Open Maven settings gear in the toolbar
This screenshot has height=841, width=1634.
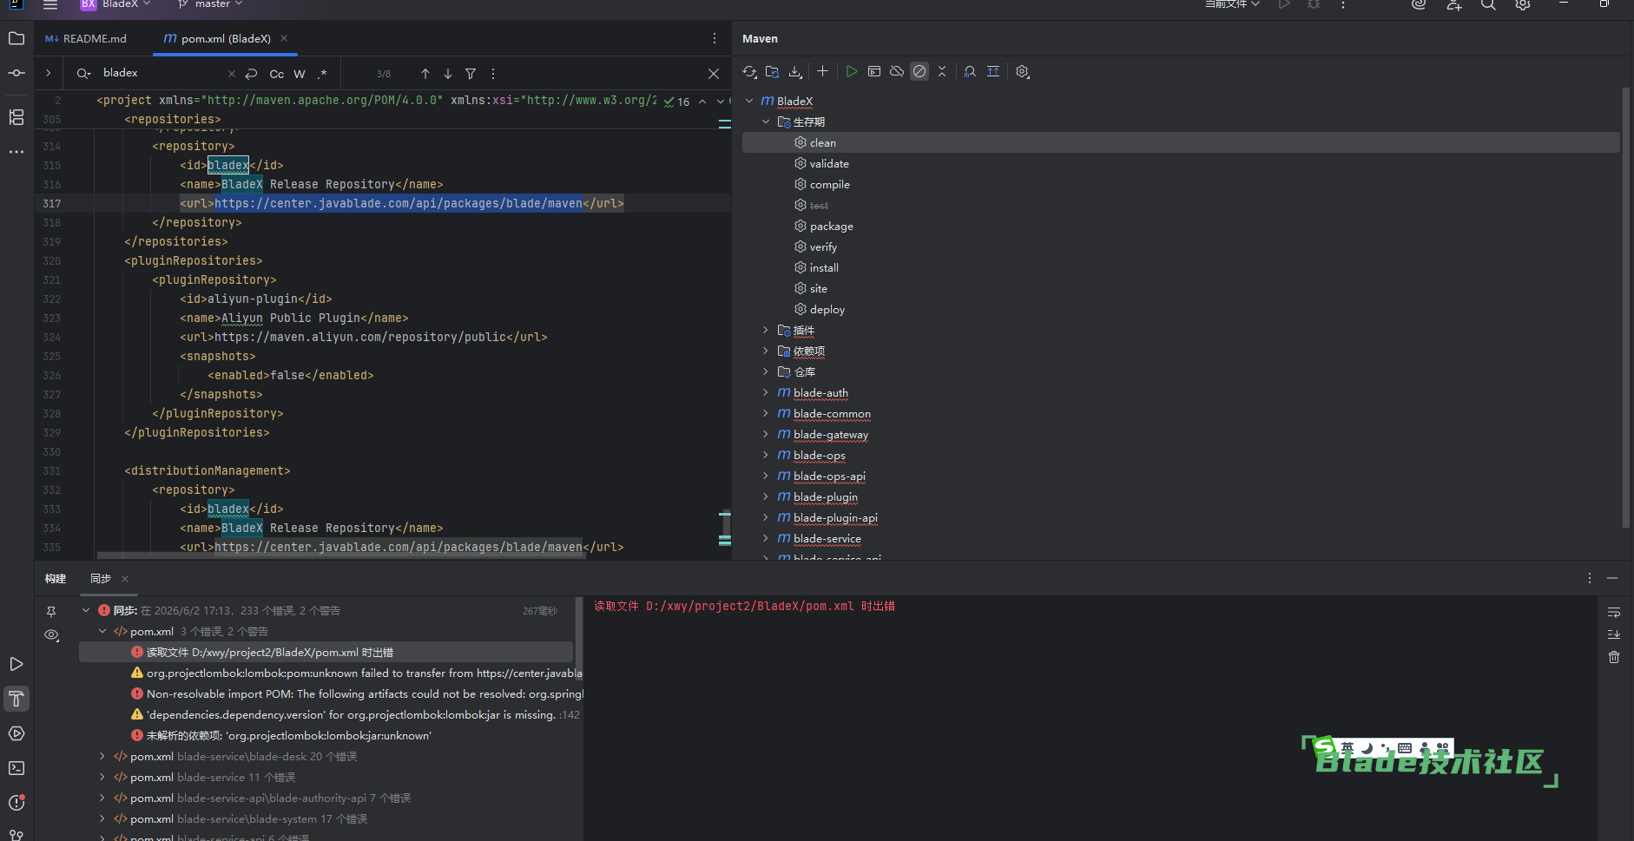point(1023,72)
